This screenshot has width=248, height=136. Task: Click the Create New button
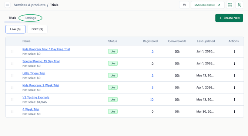229,18
